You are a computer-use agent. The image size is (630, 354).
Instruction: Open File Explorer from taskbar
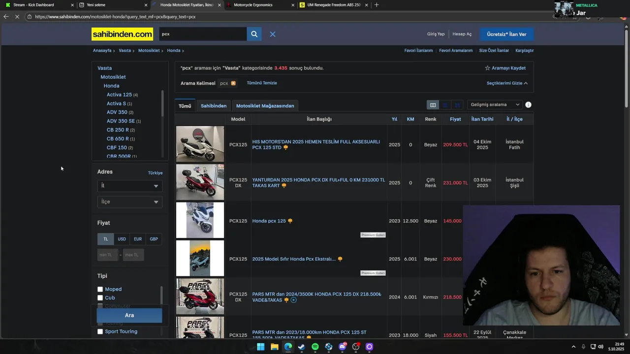pyautogui.click(x=274, y=347)
